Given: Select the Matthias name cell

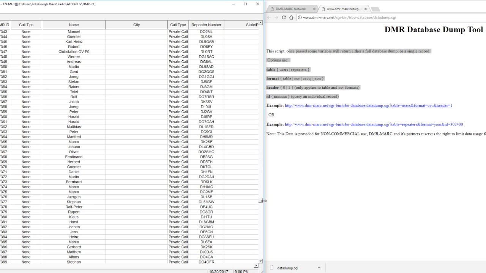Looking at the screenshot, I should tap(74, 127).
